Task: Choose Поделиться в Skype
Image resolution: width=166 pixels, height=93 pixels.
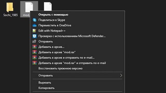Action: pos(52,20)
